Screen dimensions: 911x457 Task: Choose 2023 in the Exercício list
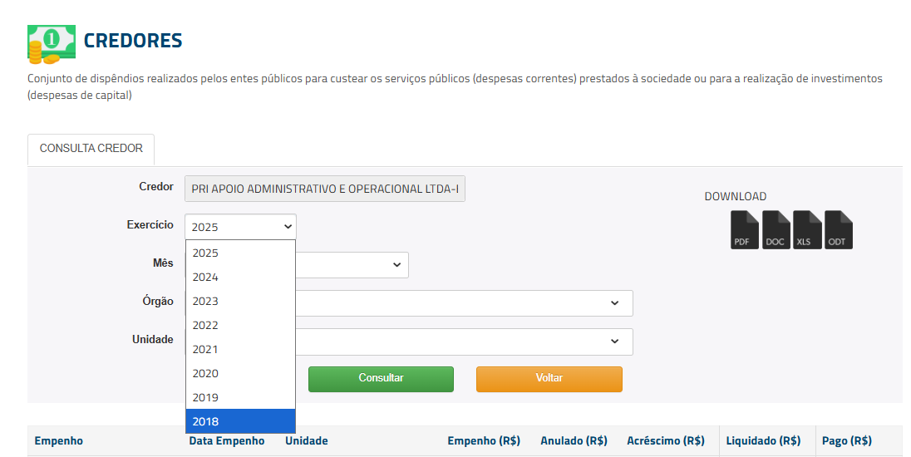(x=239, y=301)
